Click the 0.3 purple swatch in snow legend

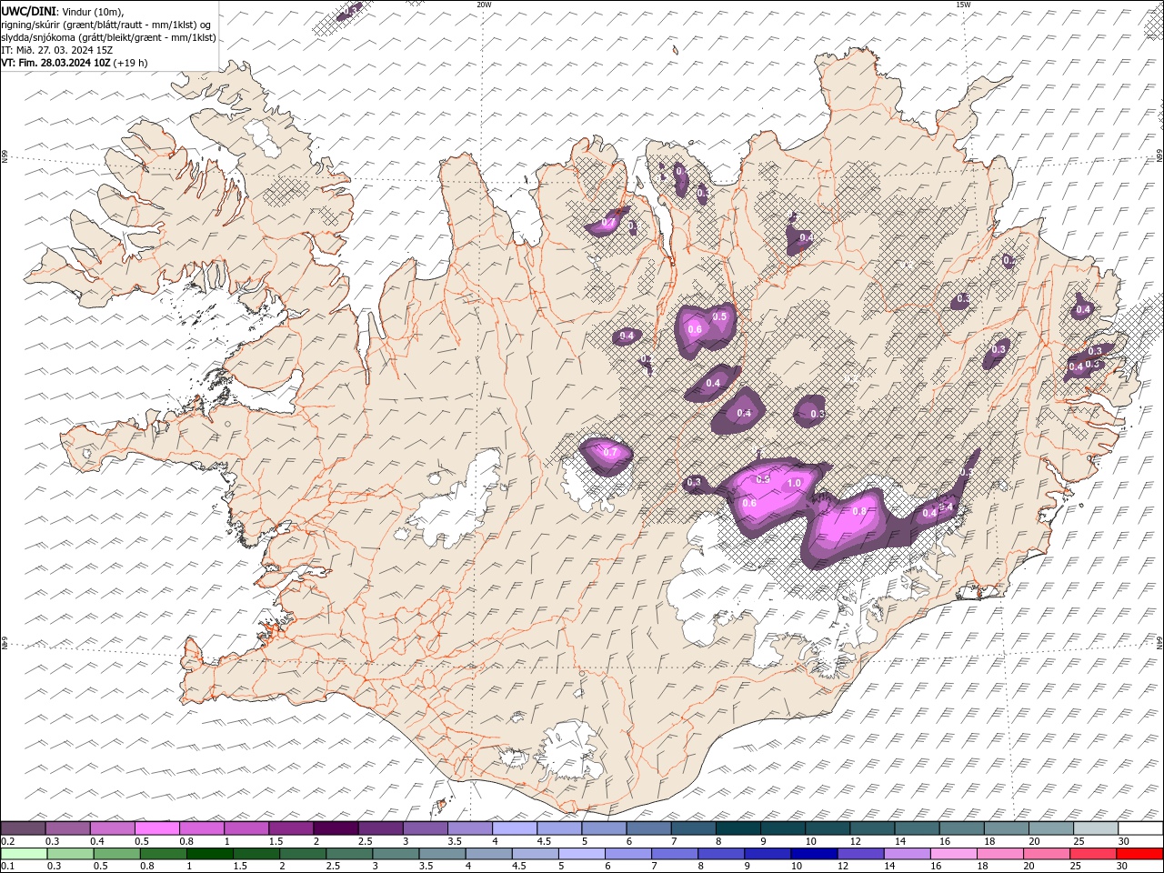pyautogui.click(x=67, y=828)
